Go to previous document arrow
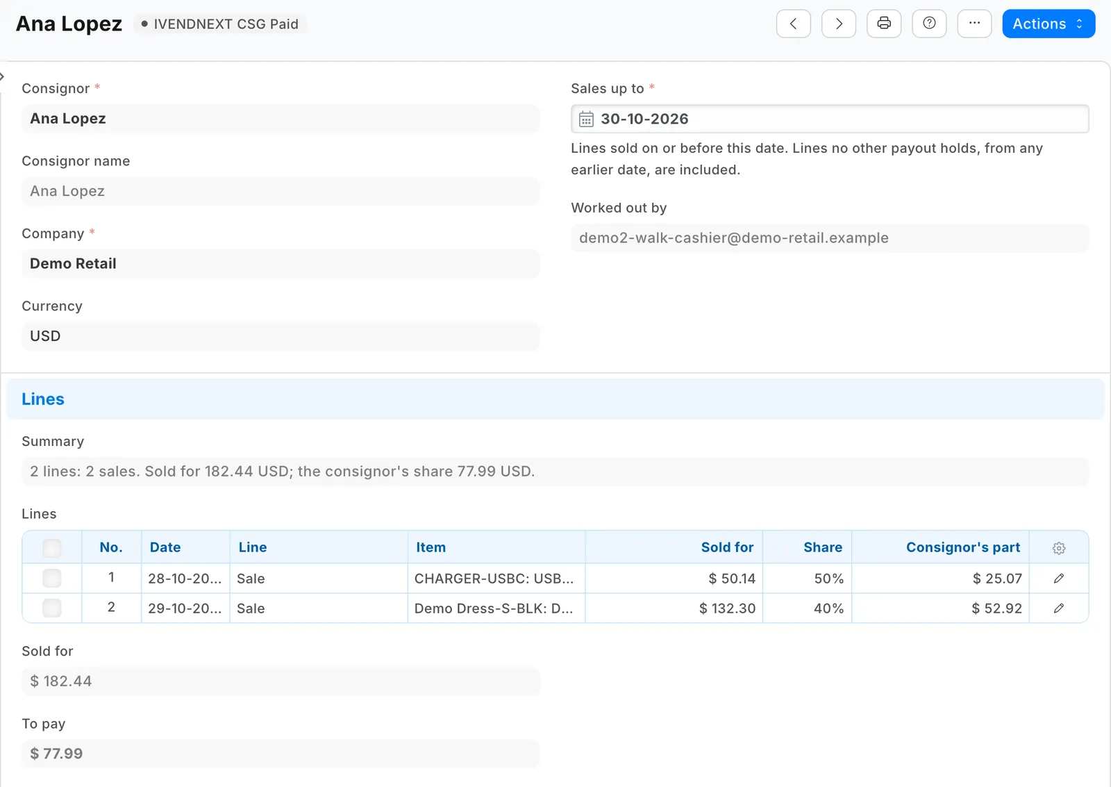Screen dimensions: 1111x787 [793, 24]
